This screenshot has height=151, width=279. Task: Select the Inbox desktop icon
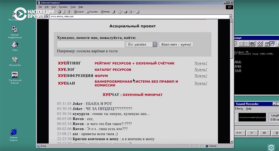point(15,46)
